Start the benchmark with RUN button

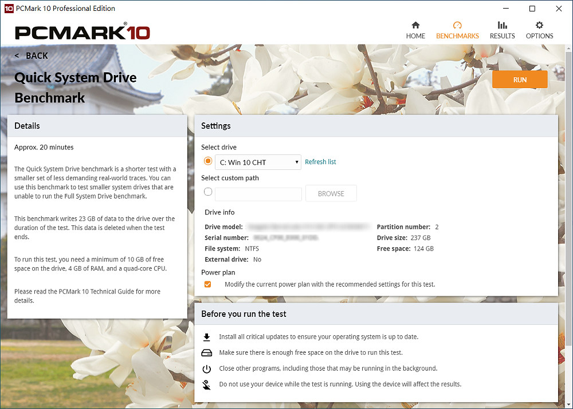pos(520,80)
